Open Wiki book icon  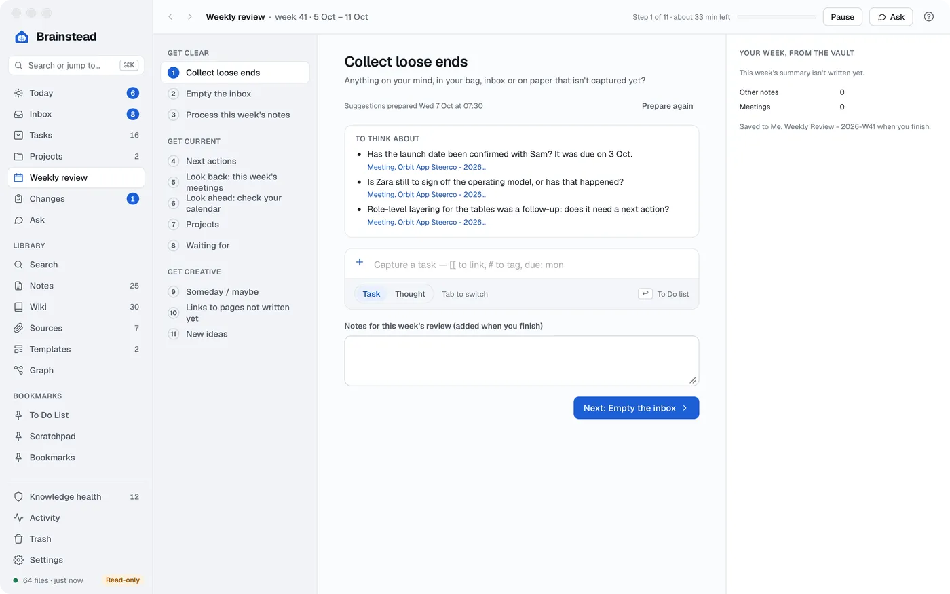(18, 307)
